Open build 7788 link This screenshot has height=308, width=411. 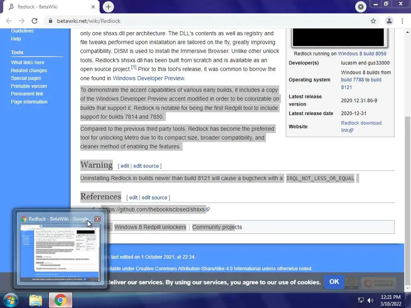352,80
